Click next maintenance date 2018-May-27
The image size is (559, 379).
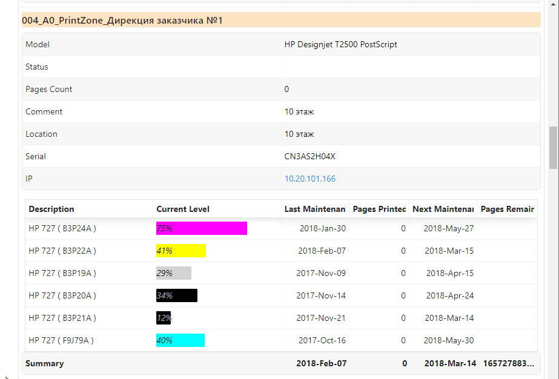(449, 228)
